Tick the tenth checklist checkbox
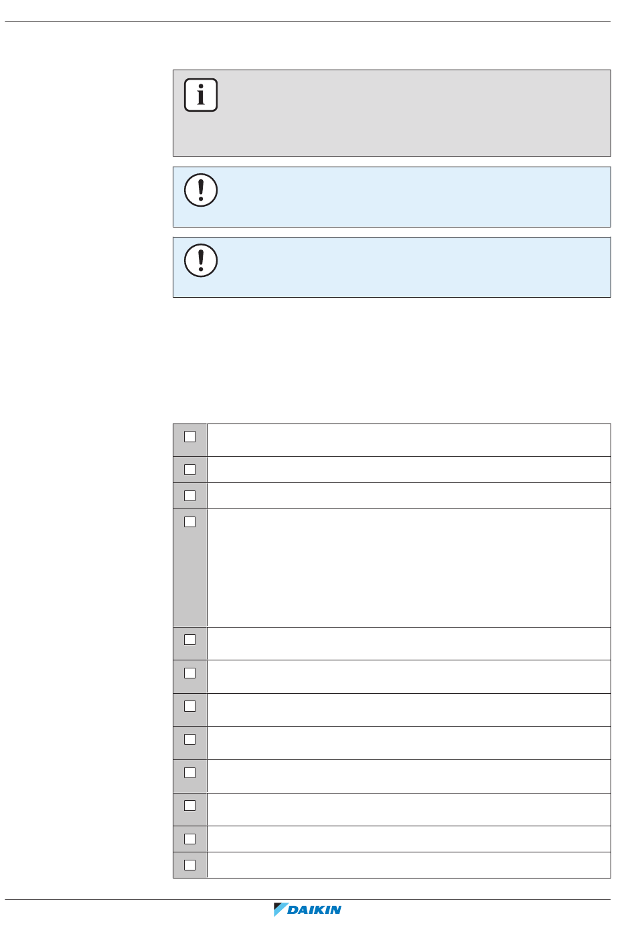 click(190, 806)
